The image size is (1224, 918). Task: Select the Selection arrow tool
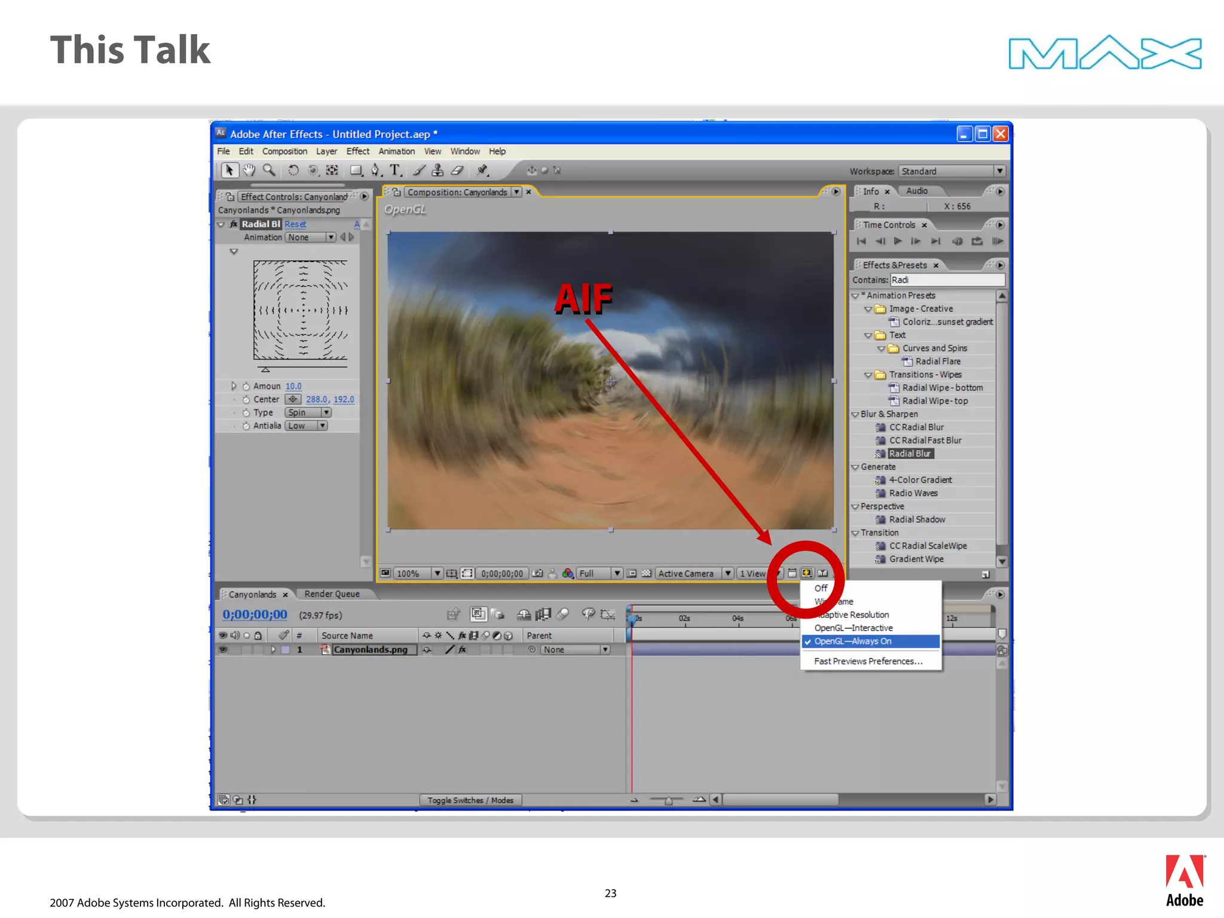229,170
